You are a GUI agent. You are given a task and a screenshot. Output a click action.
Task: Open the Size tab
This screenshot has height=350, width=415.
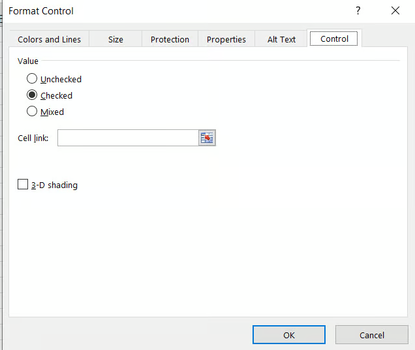(115, 39)
